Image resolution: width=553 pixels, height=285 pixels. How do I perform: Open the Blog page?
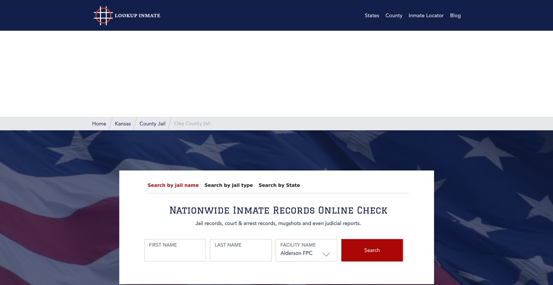(x=455, y=16)
